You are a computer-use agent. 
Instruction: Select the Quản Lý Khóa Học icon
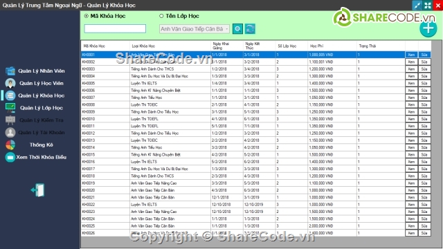coord(10,95)
